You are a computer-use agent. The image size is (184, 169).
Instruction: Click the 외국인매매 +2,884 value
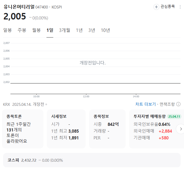click(165, 131)
